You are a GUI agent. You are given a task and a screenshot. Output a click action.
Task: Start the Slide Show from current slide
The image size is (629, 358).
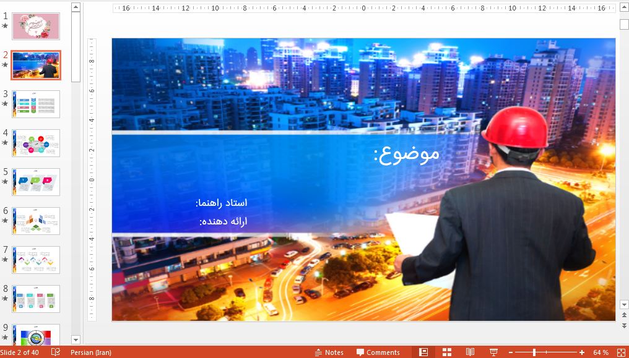(x=493, y=352)
